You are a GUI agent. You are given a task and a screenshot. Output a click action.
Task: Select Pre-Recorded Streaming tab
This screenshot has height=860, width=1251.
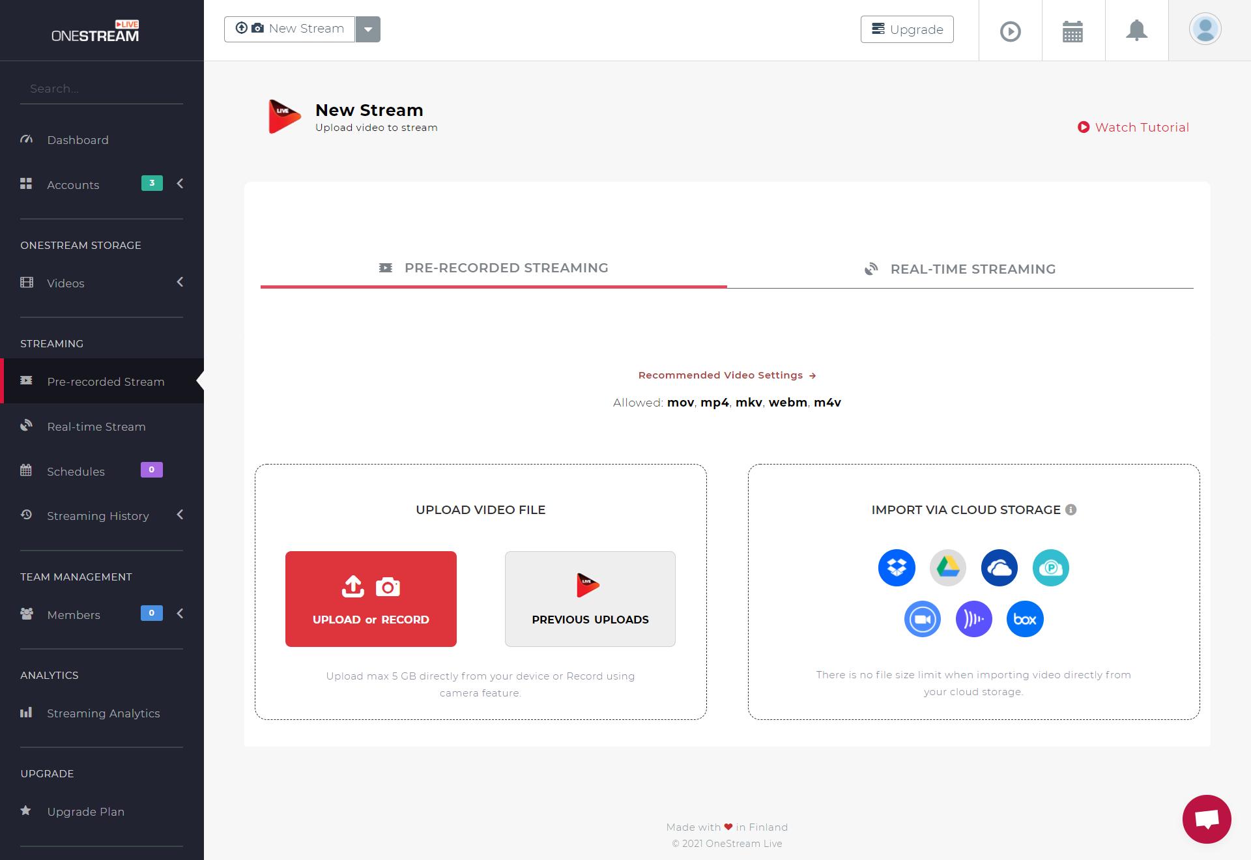click(493, 268)
